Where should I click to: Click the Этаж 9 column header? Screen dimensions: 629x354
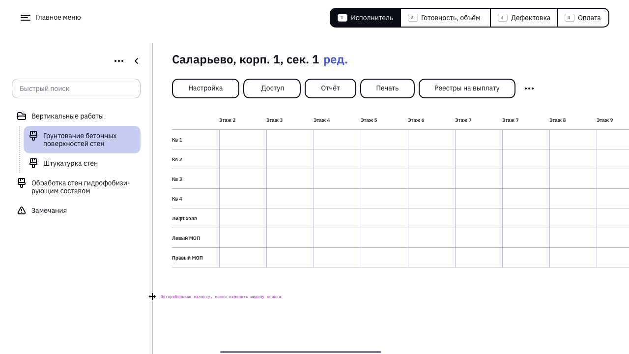(x=605, y=120)
